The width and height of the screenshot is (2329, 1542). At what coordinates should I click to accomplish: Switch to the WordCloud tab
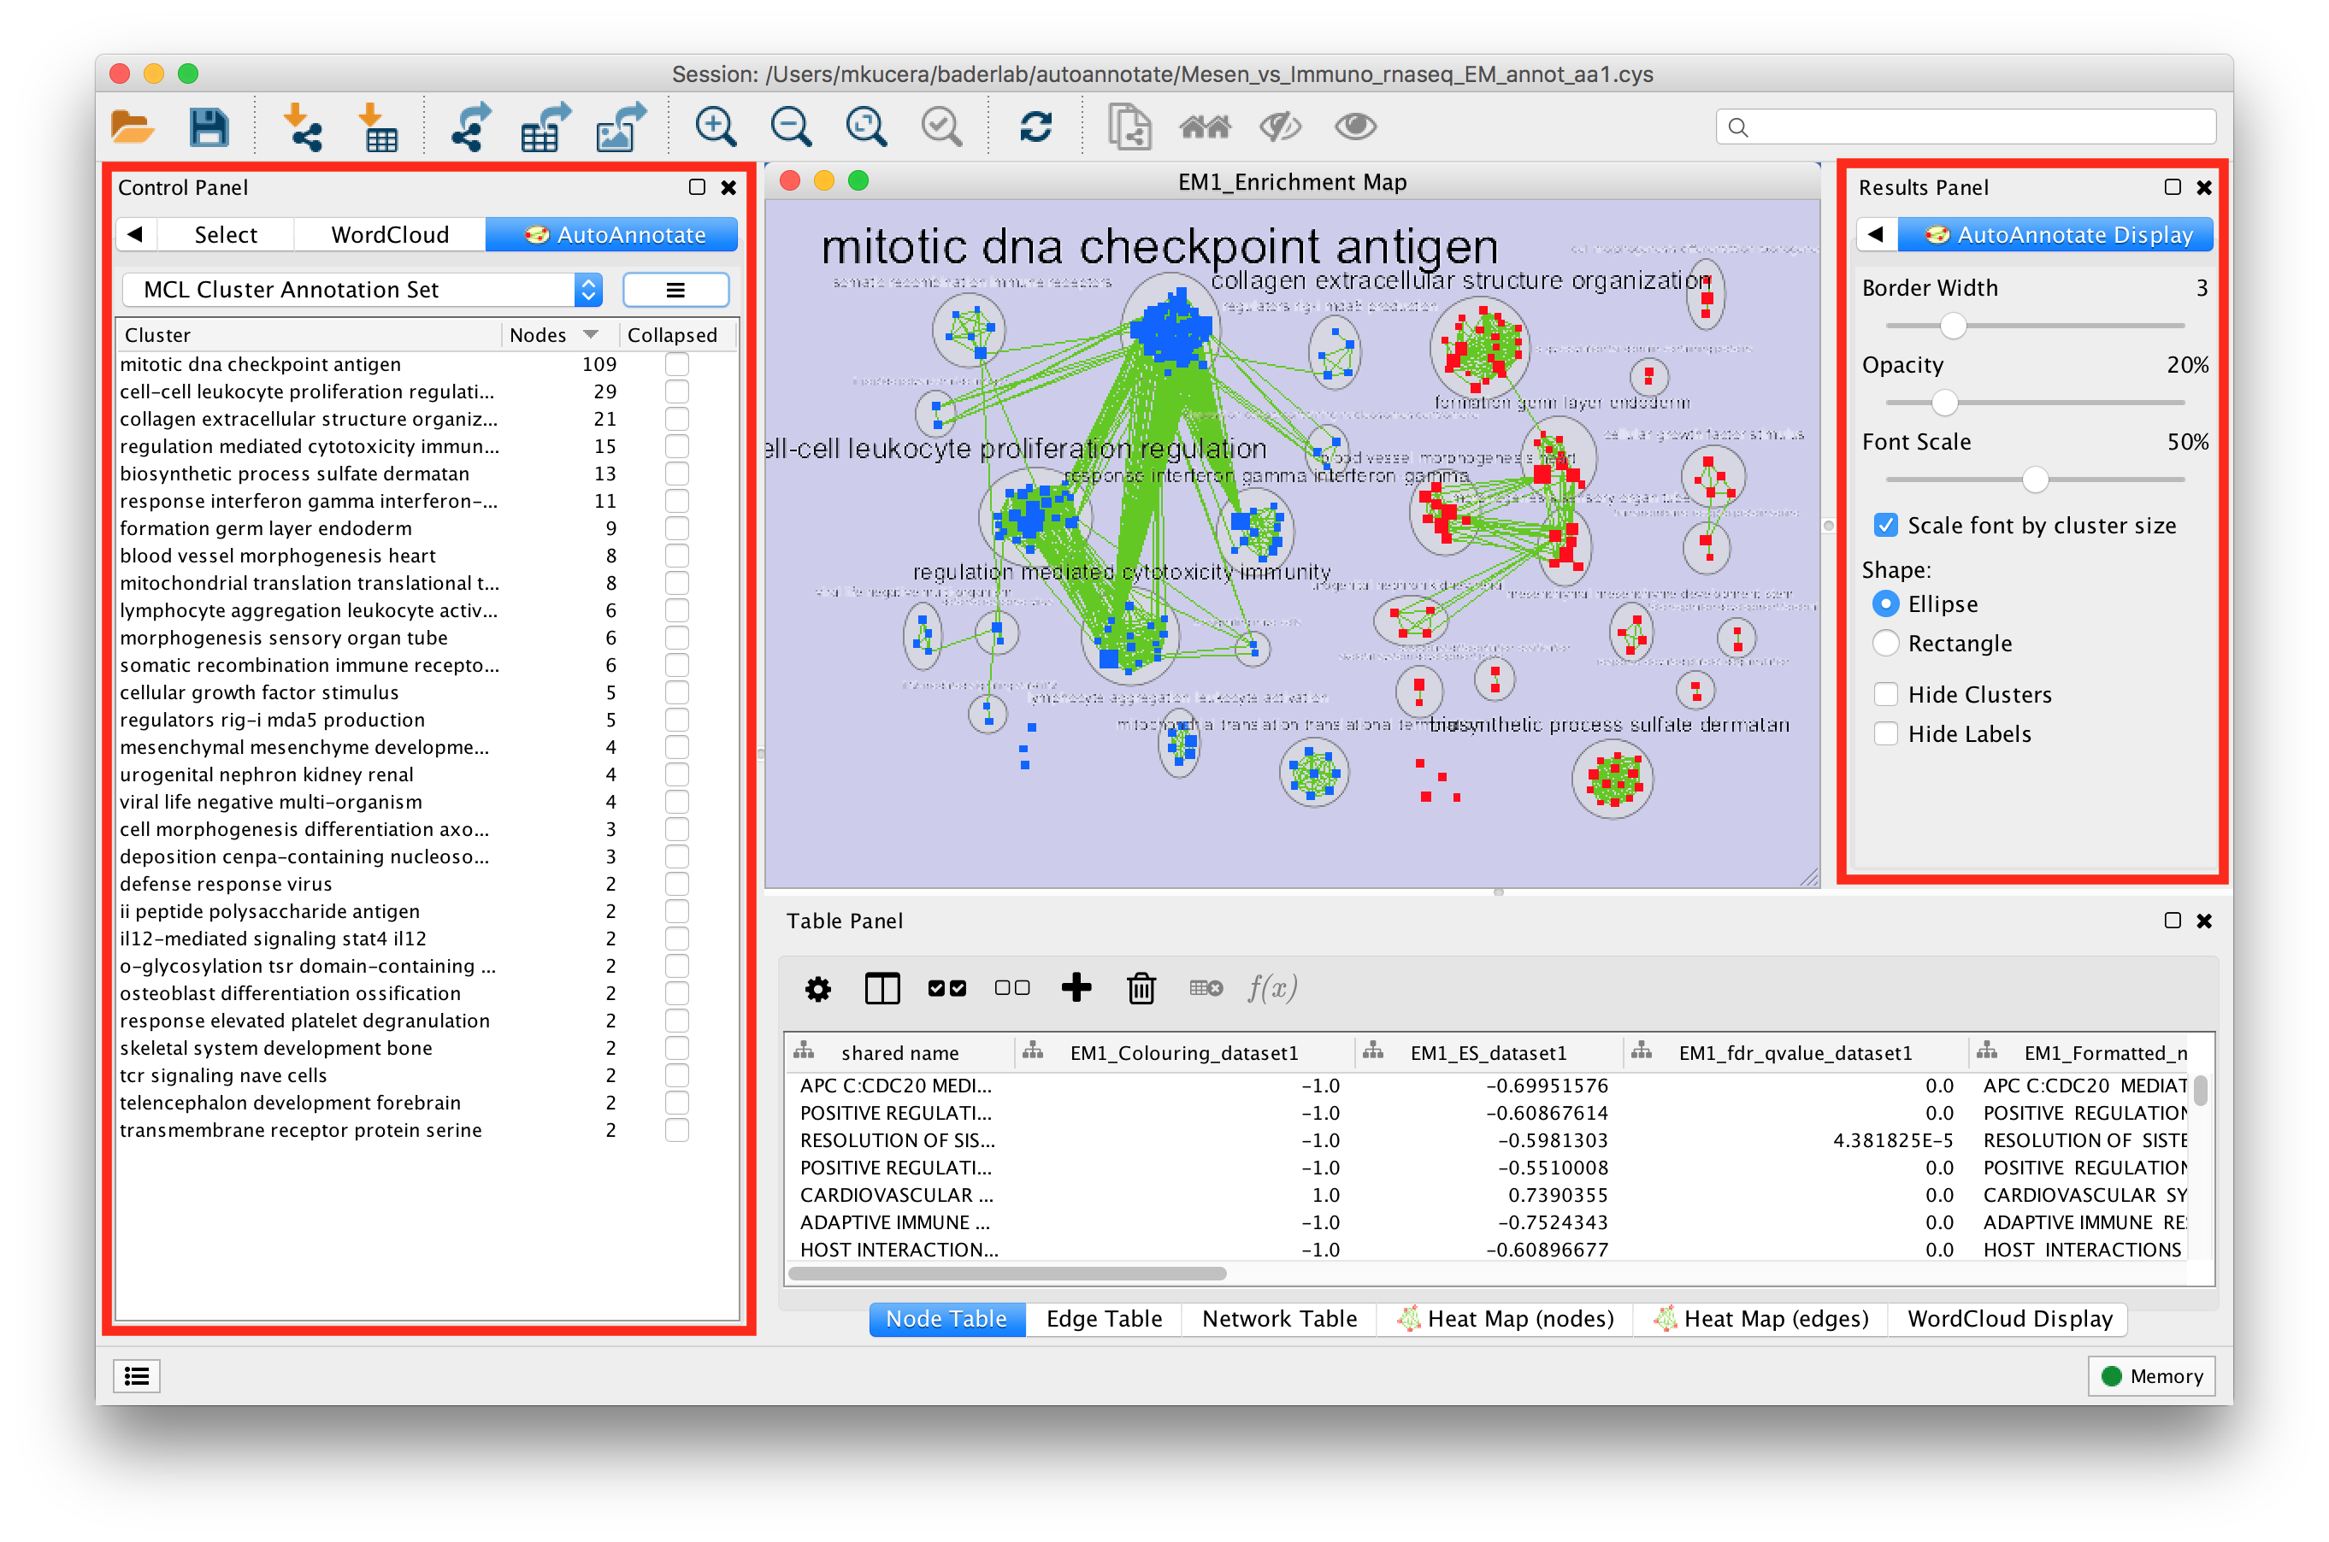click(390, 234)
